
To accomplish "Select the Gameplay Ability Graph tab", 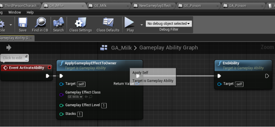I will coord(14,38).
